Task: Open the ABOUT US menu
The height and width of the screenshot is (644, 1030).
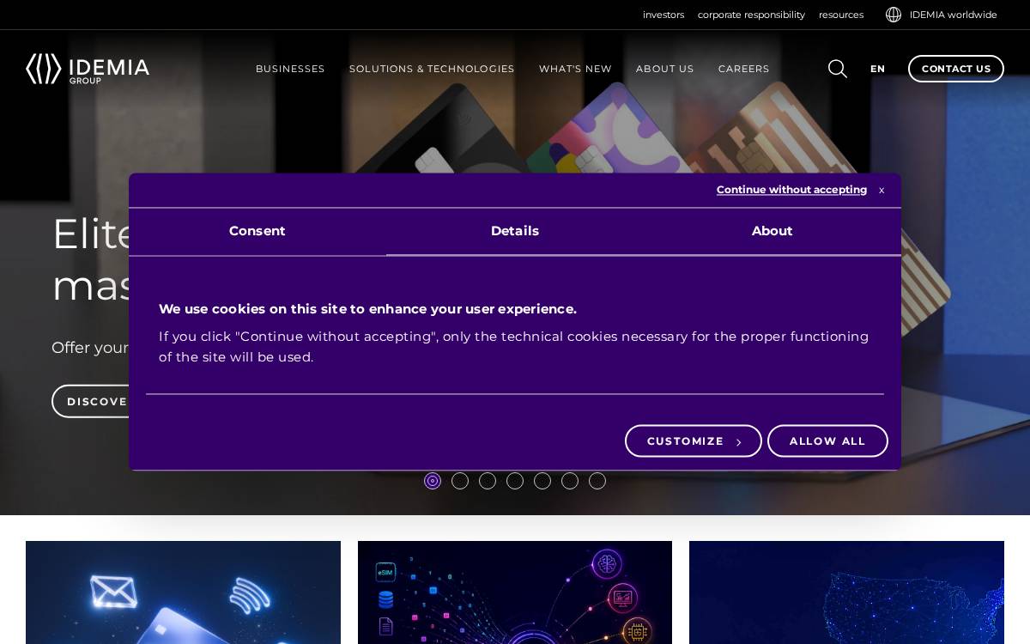Action: coord(665,69)
